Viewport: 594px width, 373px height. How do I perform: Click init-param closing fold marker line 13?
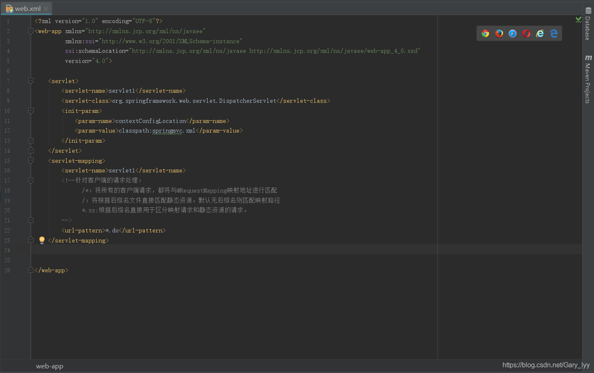click(31, 141)
